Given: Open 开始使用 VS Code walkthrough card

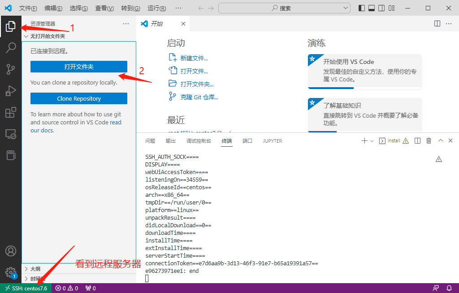Looking at the screenshot, I should (x=364, y=71).
